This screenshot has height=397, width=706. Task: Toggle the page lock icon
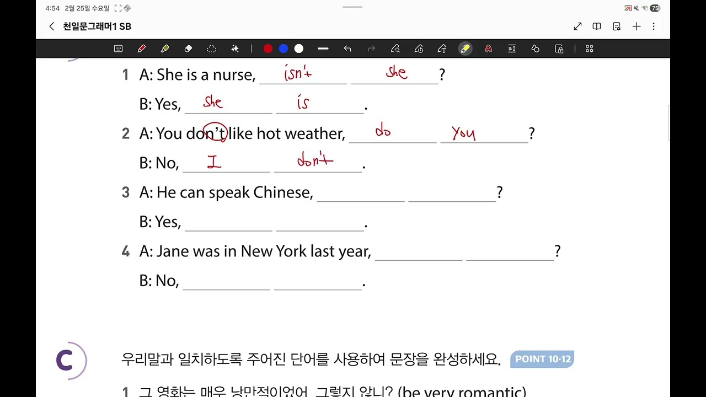pyautogui.click(x=559, y=49)
